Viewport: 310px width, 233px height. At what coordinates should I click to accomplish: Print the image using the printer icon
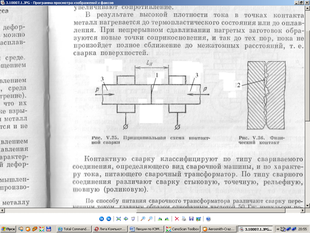(184, 219)
